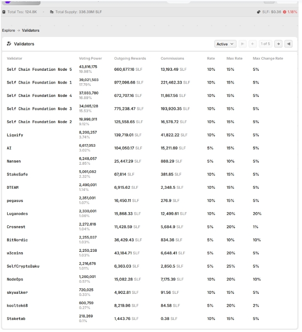The image size is (302, 332).
Task: Click the Max Change Rate column header
Action: (268, 58)
